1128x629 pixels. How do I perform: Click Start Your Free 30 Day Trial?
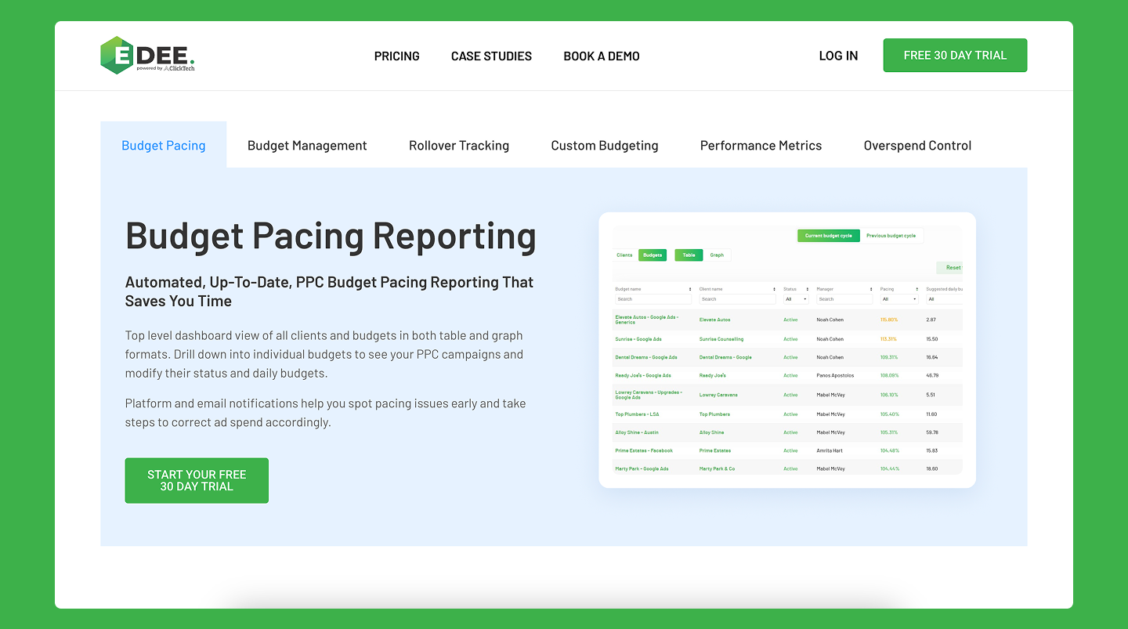pyautogui.click(x=197, y=480)
